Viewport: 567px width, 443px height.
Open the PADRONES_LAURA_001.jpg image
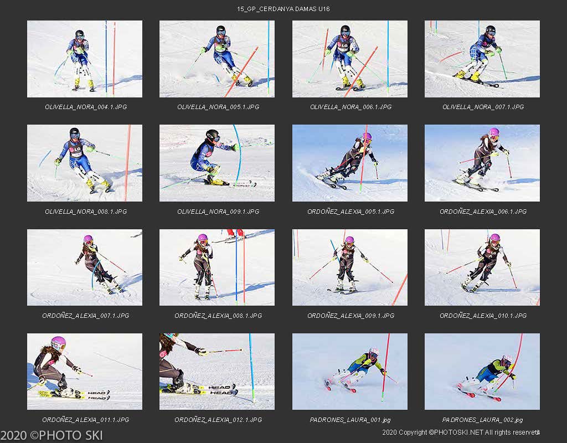349,371
